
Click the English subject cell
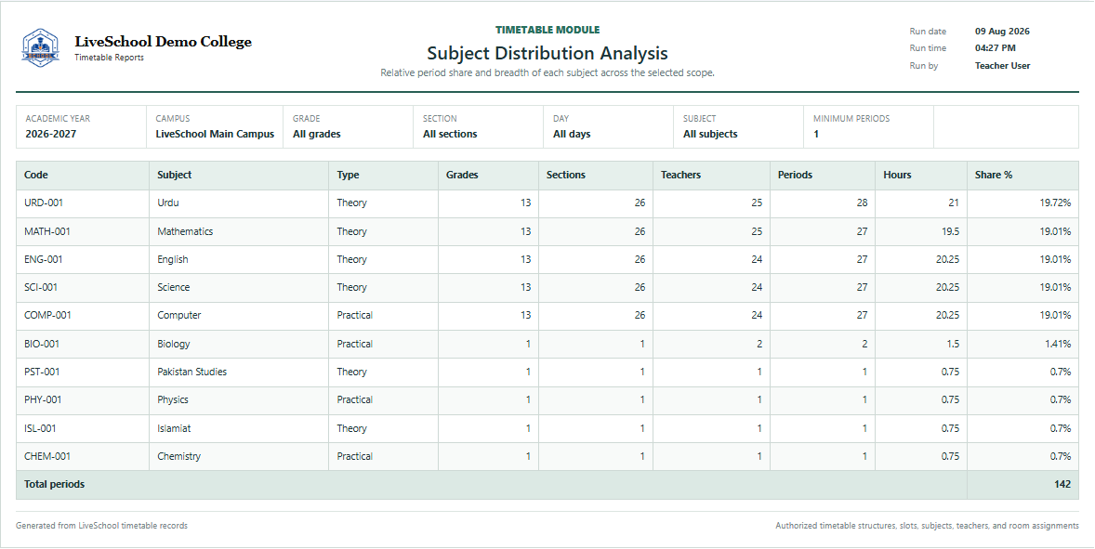[x=239, y=259]
